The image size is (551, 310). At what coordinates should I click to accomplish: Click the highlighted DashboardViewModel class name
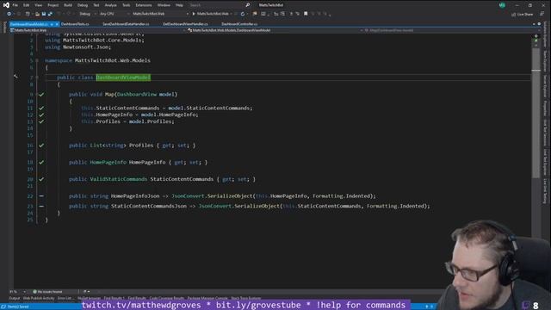(x=123, y=77)
